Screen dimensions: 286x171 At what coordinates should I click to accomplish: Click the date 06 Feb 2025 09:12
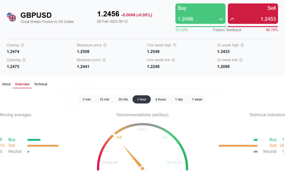point(112,22)
